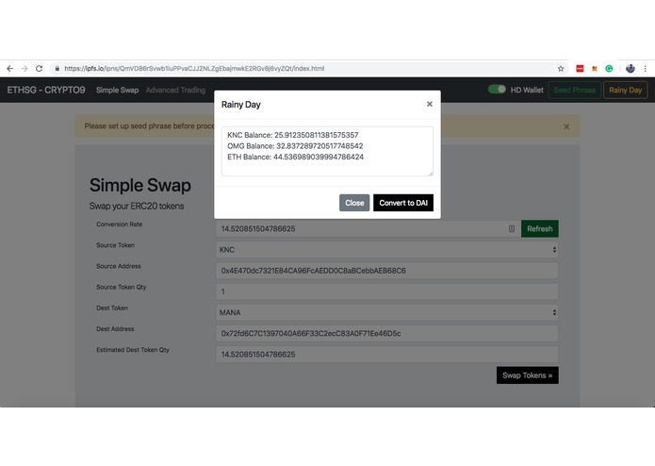
Task: Open MetaMask fox extension icon
Action: (x=595, y=69)
